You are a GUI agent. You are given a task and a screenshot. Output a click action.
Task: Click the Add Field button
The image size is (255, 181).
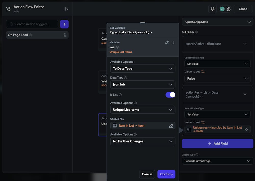coord(218,144)
